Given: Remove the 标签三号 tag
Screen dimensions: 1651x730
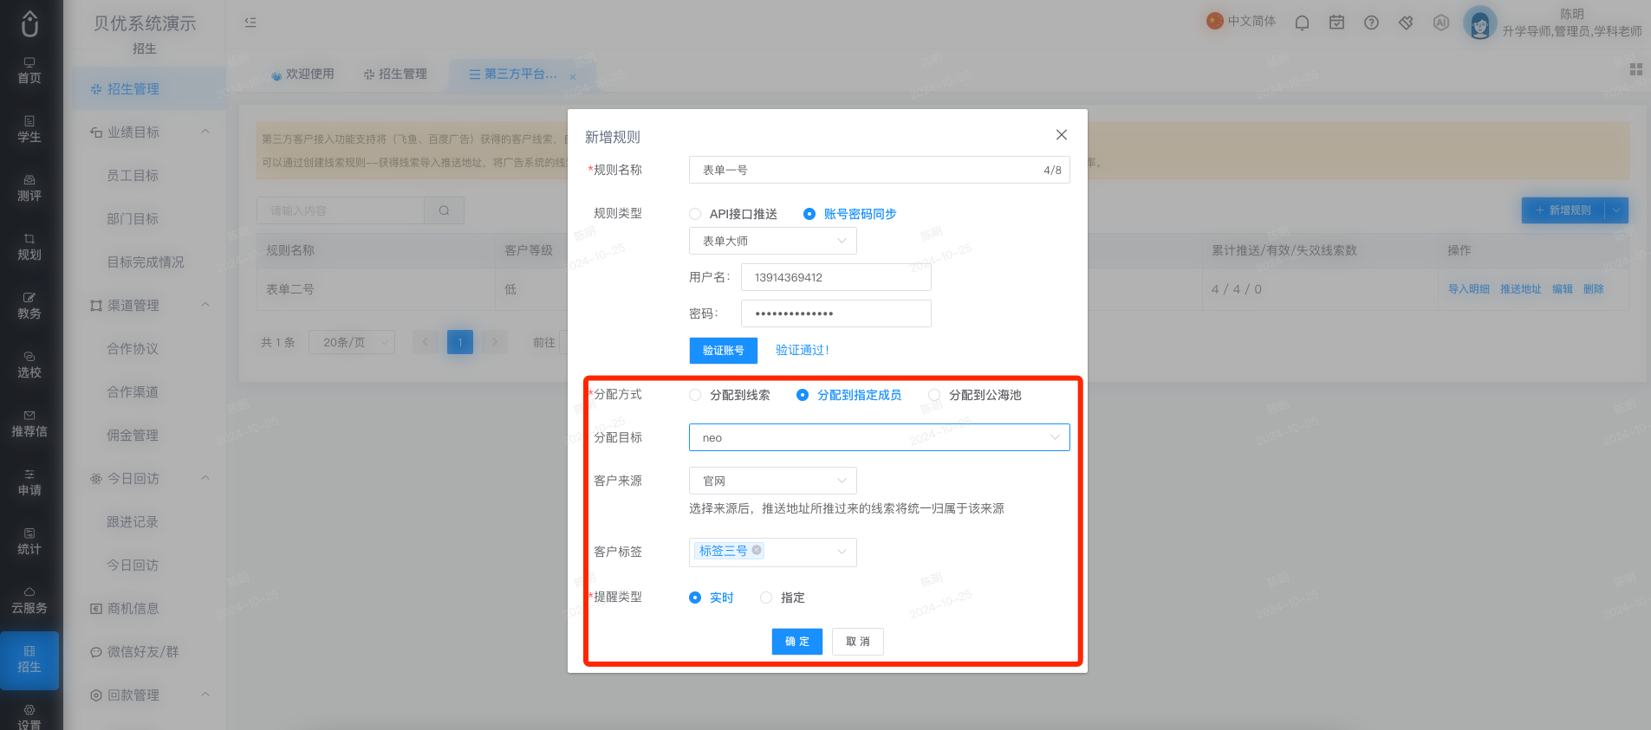Looking at the screenshot, I should point(757,550).
